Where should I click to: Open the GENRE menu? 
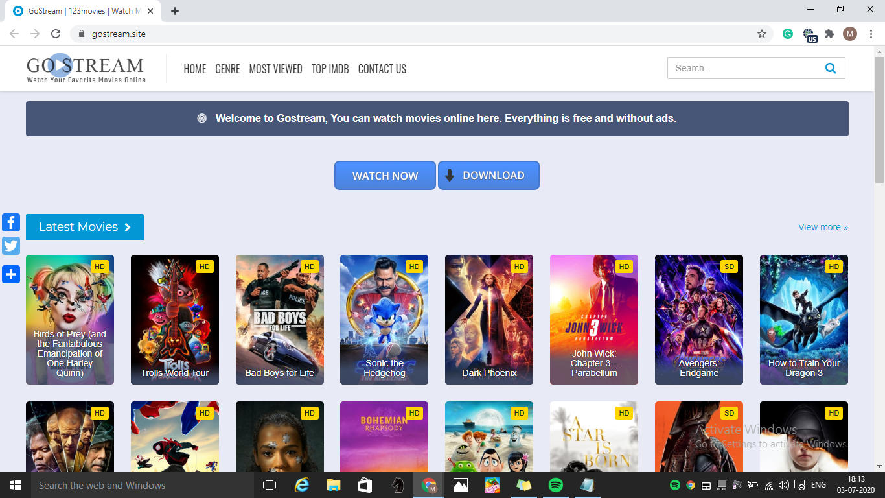coord(227,69)
